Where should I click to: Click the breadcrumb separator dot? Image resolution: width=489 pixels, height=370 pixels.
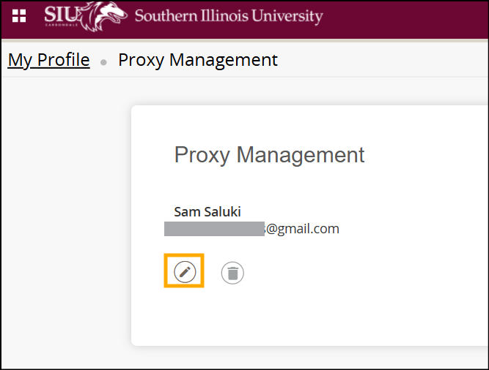point(103,63)
